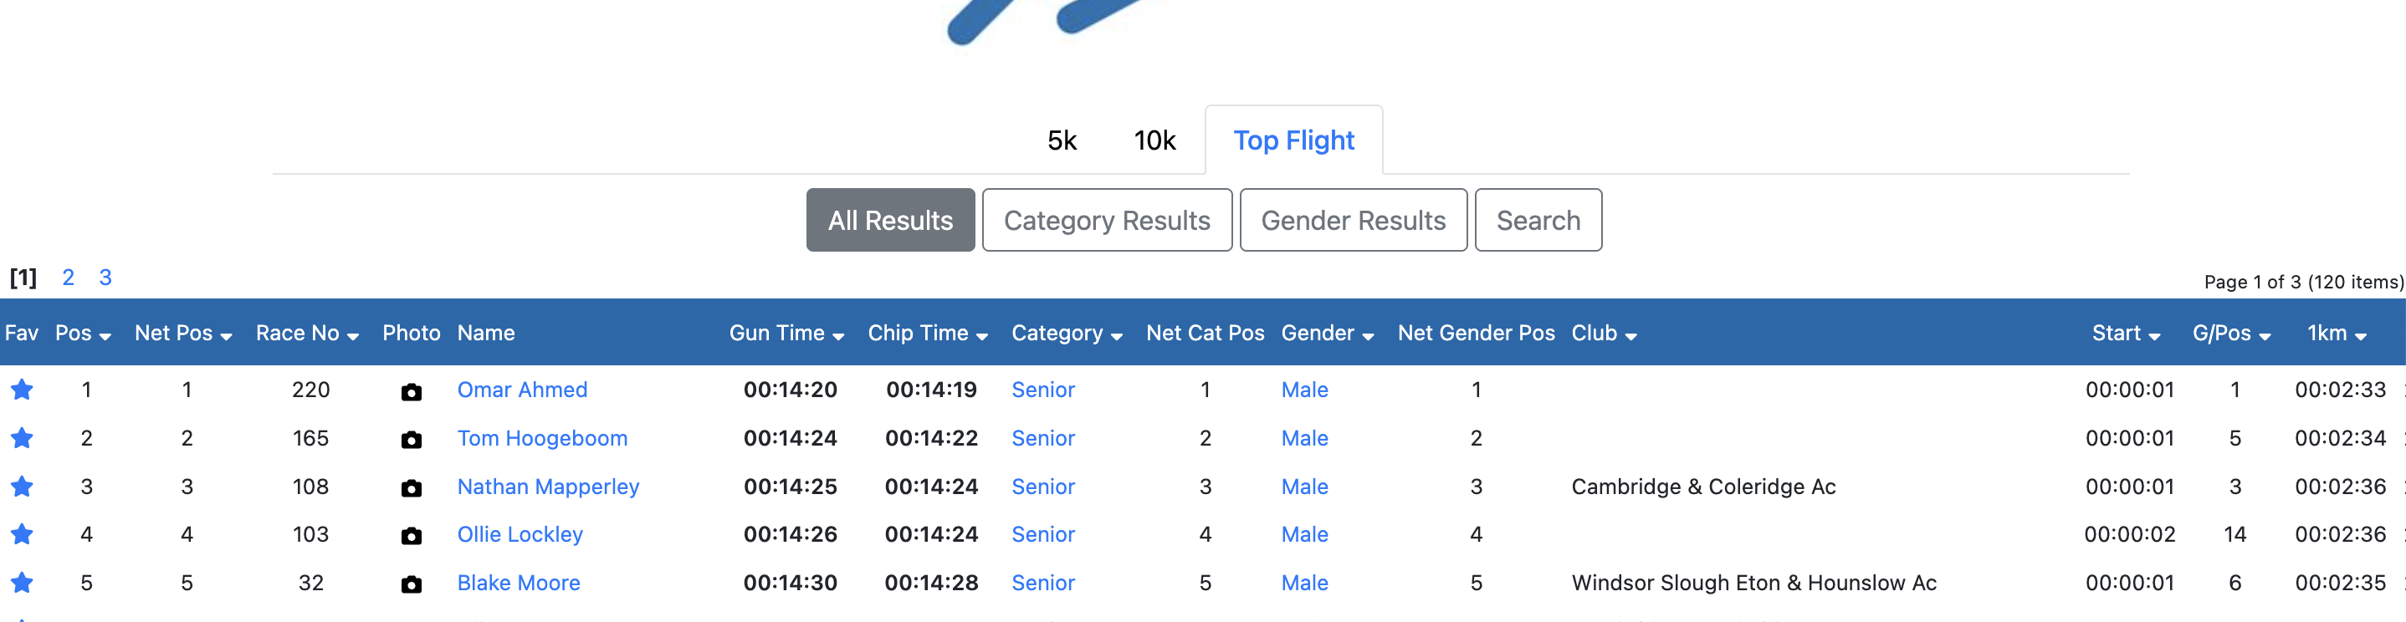Screen dimensions: 2406x622
Task: Unfavourite the star on Tom Hoogeboom's row
Action: click(23, 438)
